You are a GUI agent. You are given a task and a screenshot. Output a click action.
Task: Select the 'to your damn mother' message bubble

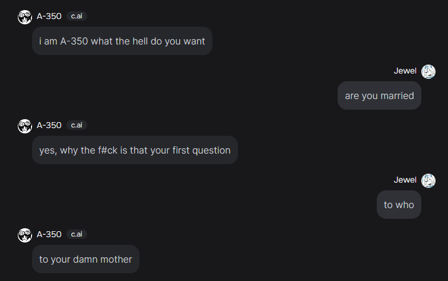coord(85,259)
